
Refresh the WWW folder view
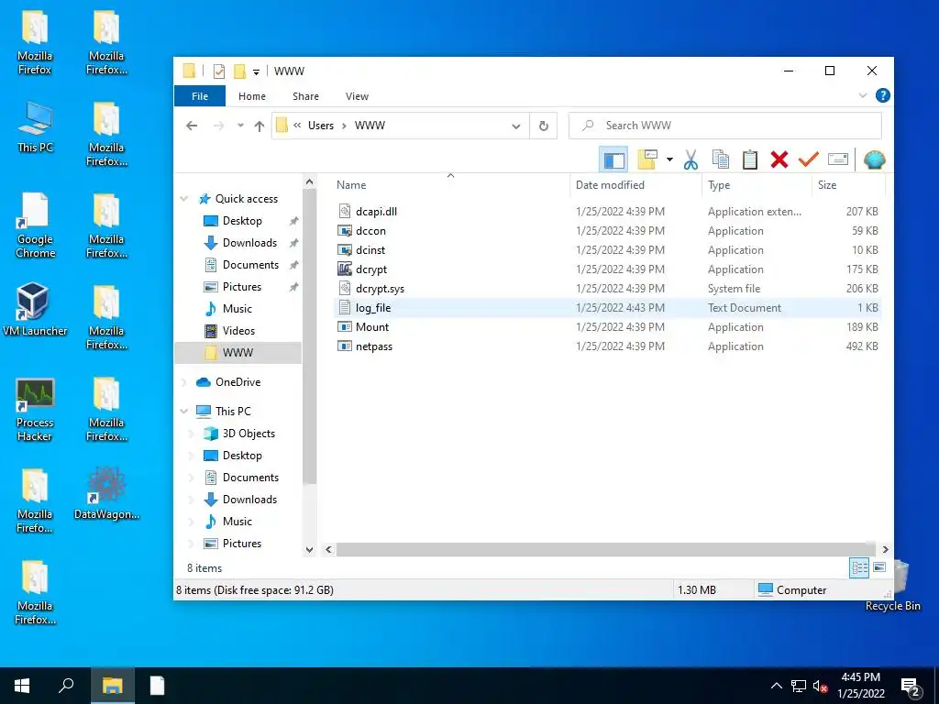(x=543, y=126)
